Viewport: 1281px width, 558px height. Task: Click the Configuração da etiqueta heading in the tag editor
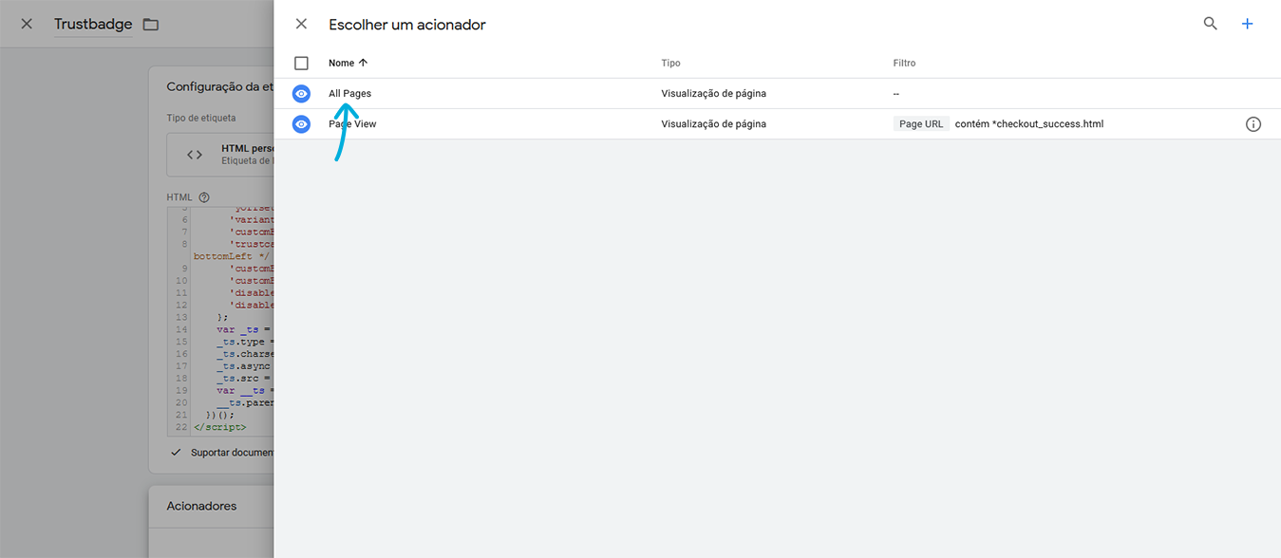click(220, 86)
